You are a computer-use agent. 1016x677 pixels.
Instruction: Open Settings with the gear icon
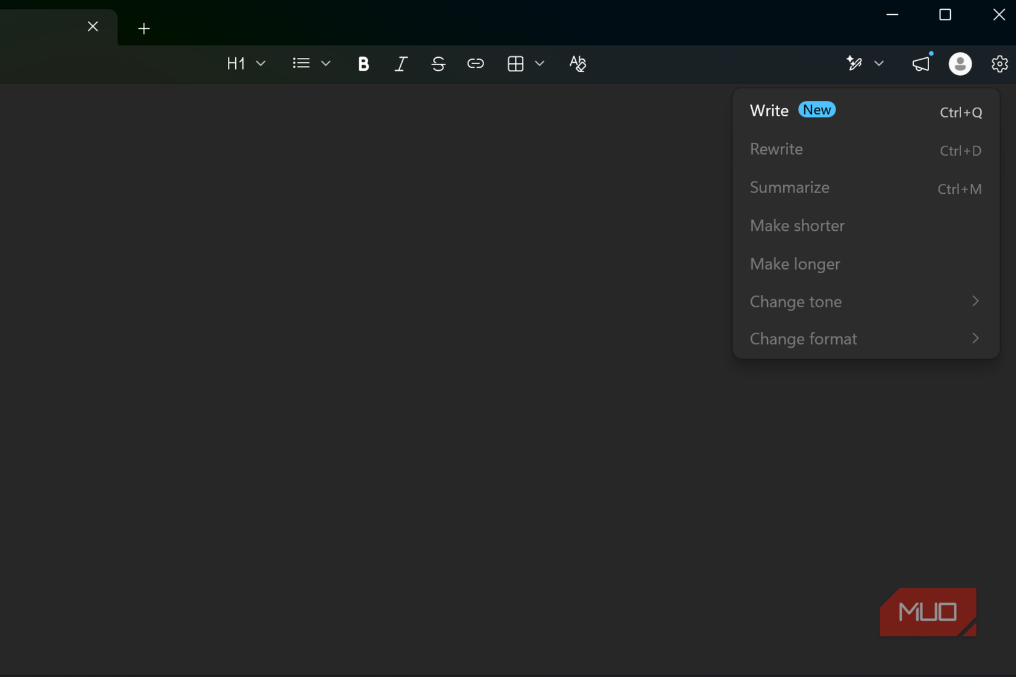tap(999, 63)
